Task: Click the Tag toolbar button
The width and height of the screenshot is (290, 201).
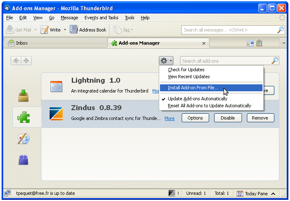Action: click(x=121, y=30)
